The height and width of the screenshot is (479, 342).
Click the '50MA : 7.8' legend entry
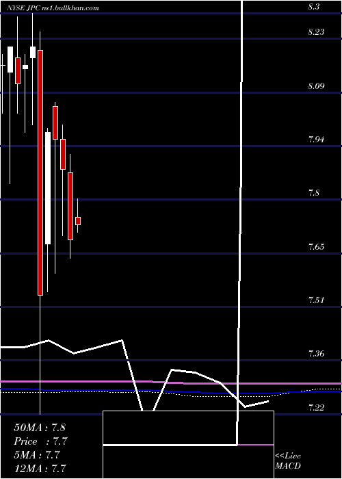[x=40, y=428]
